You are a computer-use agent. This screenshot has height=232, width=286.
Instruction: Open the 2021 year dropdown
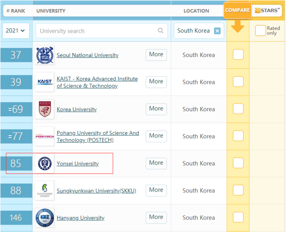(x=16, y=31)
